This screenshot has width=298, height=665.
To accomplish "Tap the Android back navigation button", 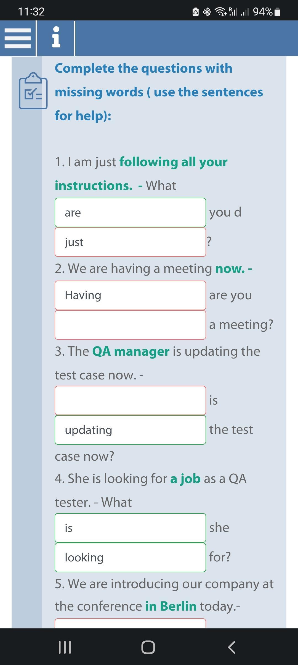I will click(x=232, y=647).
